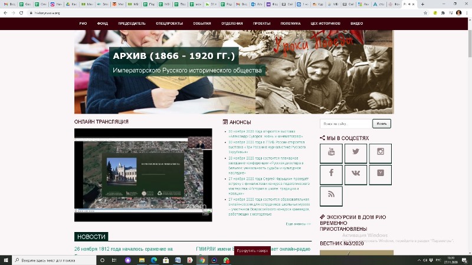This screenshot has height=265, width=472.
Task: Open the Twitter social link
Action: [356, 153]
